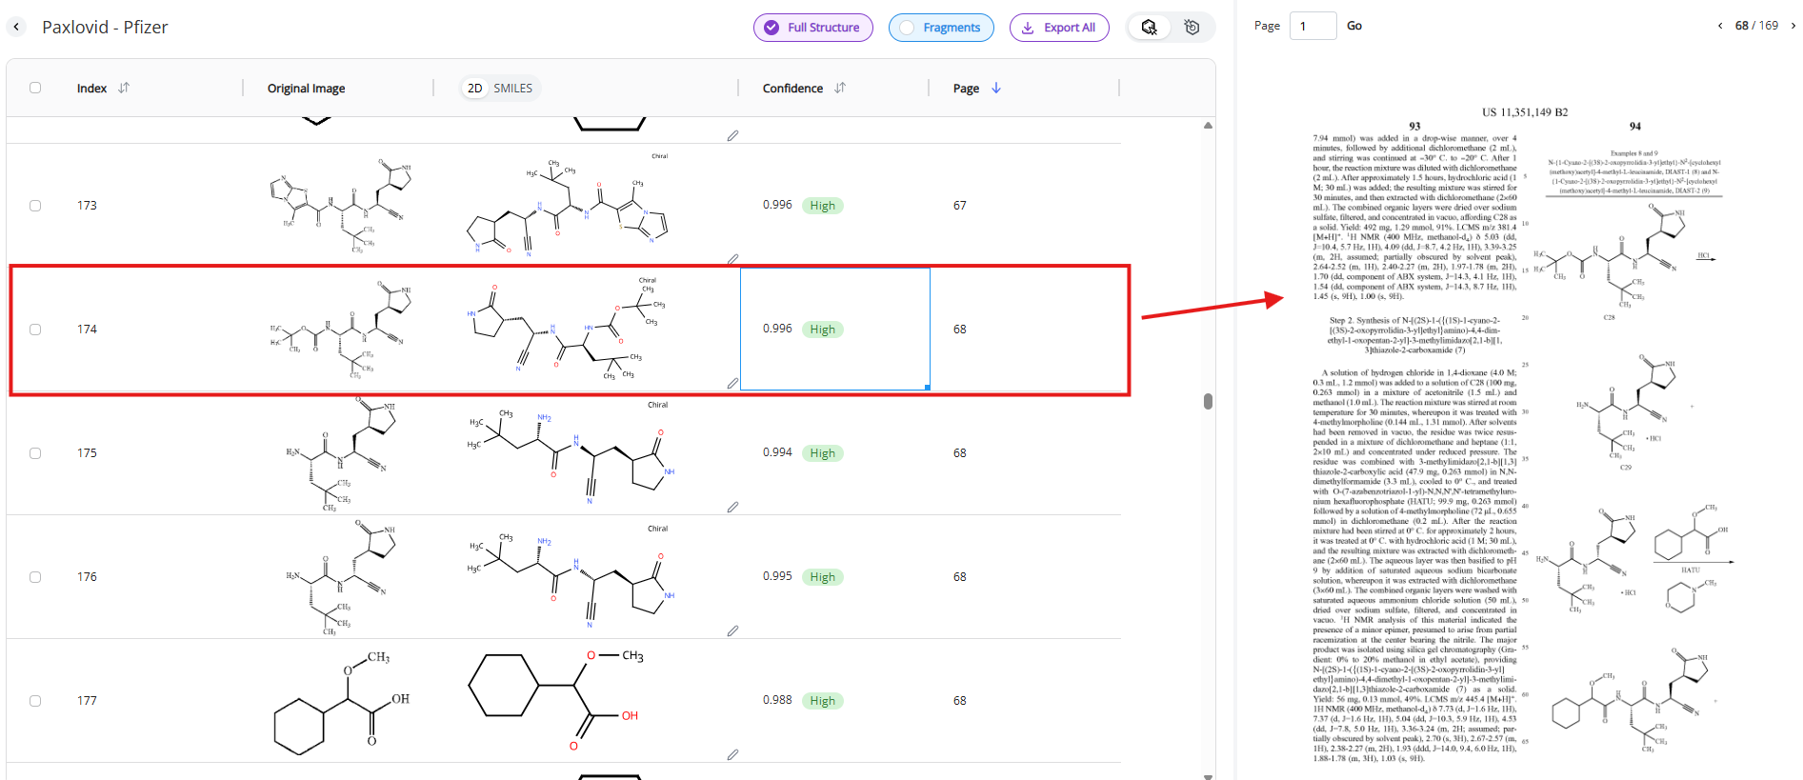Click the High confidence badge in row 176
The height and width of the screenshot is (780, 1803).
coord(822,577)
